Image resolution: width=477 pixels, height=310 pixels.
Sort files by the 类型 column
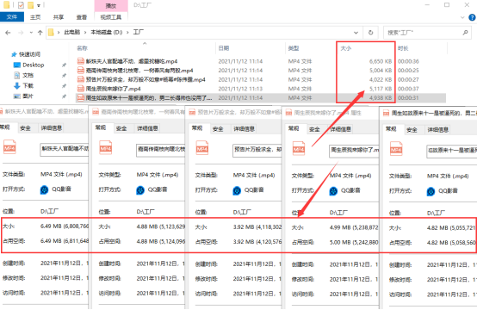[294, 48]
